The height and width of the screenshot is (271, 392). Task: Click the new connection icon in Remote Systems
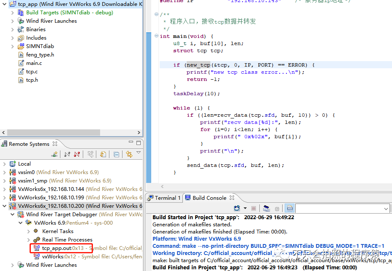(54, 155)
